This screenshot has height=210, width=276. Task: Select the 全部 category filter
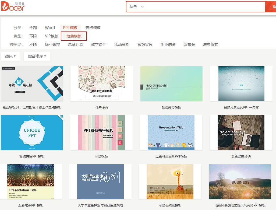[x=33, y=28]
